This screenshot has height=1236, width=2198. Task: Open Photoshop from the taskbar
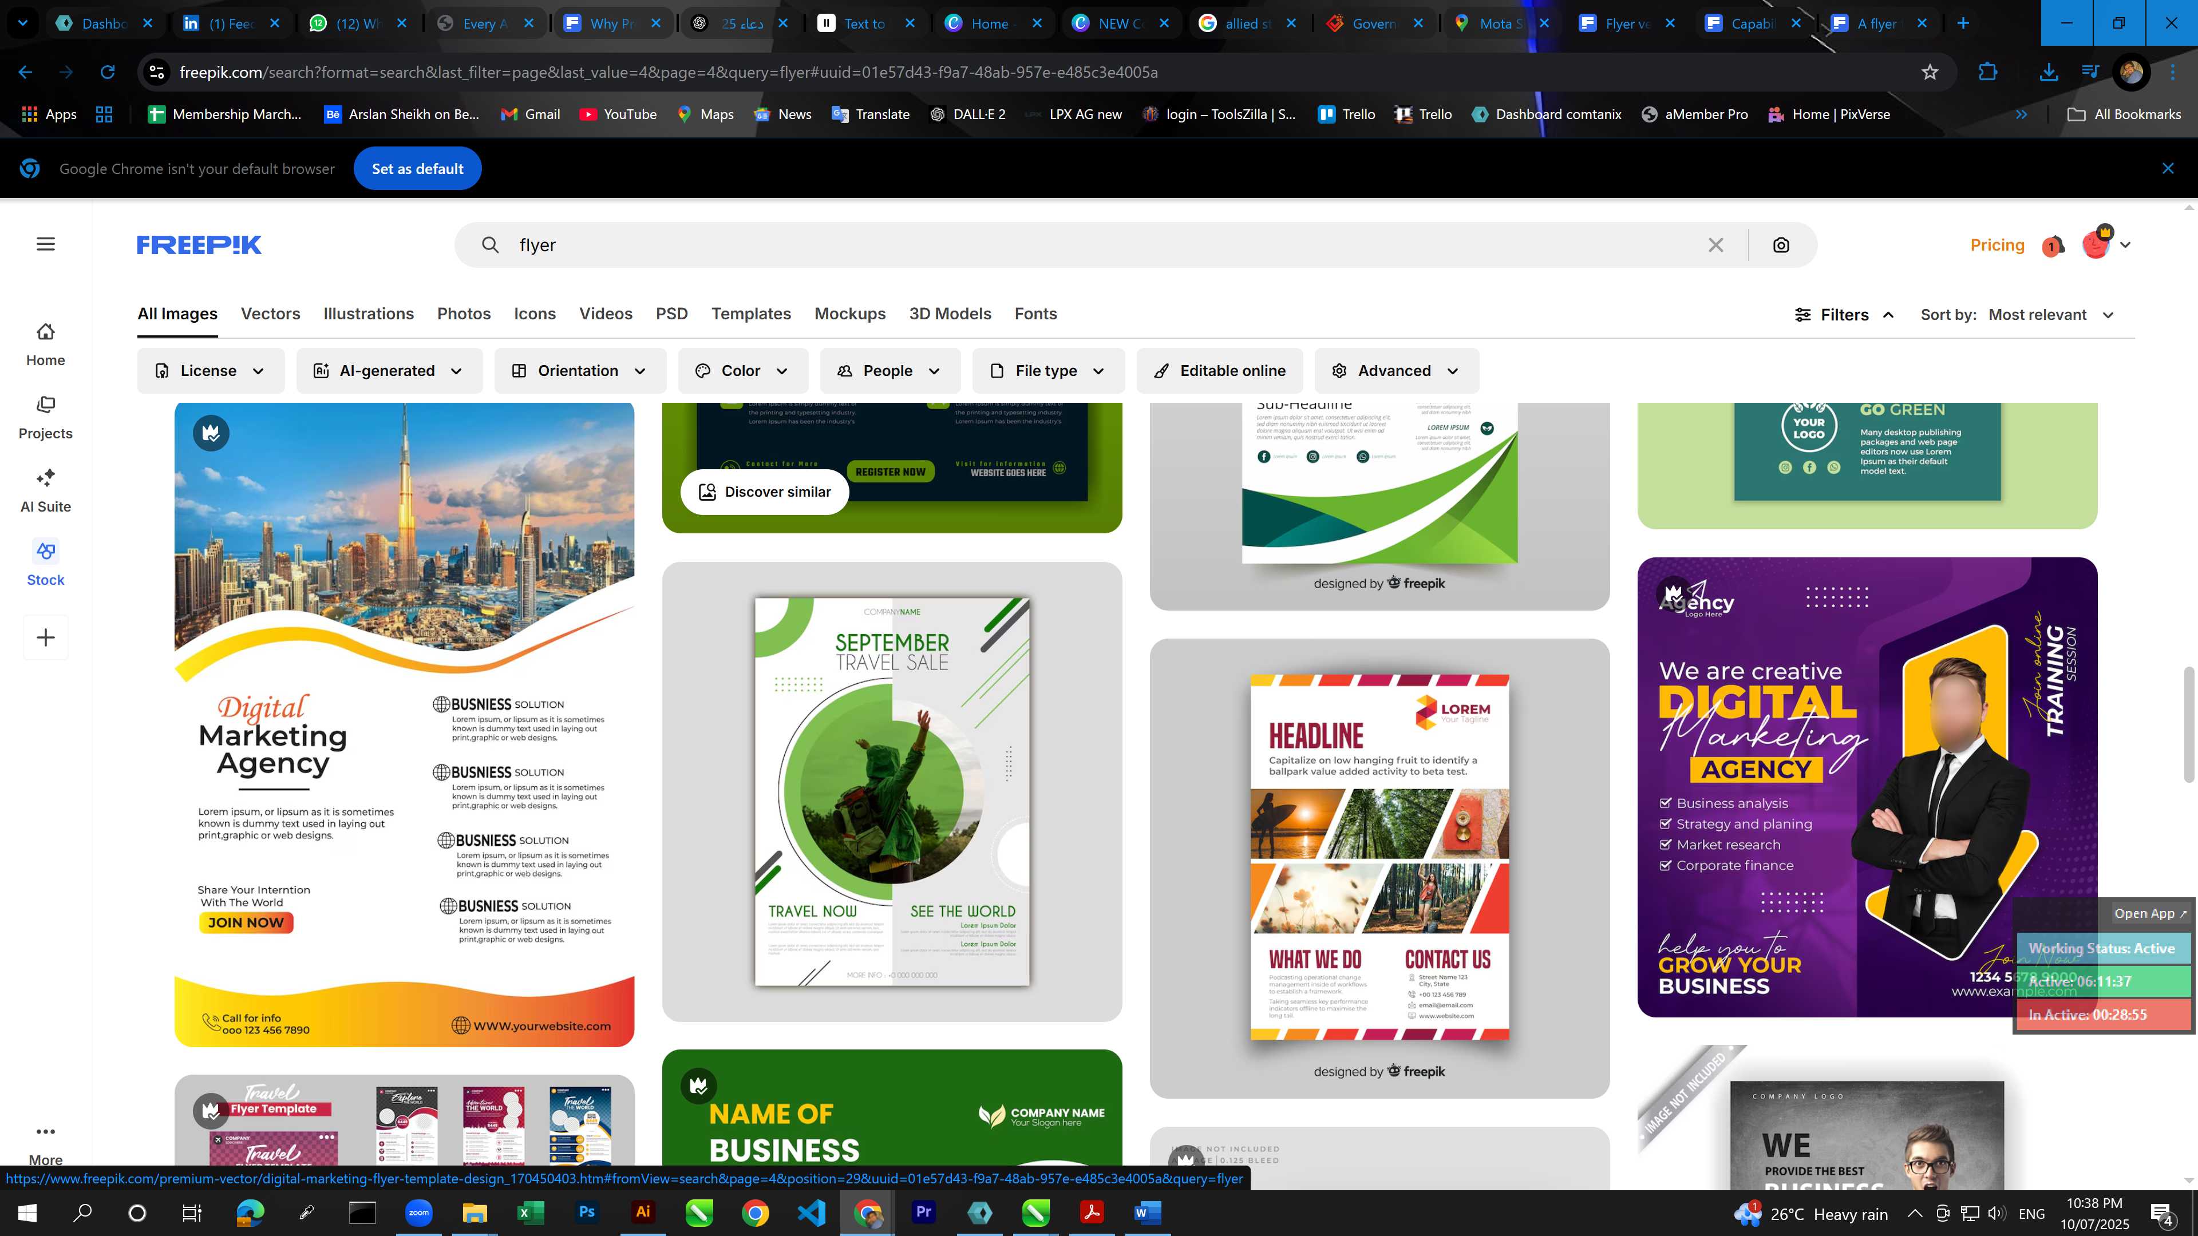[x=586, y=1212]
